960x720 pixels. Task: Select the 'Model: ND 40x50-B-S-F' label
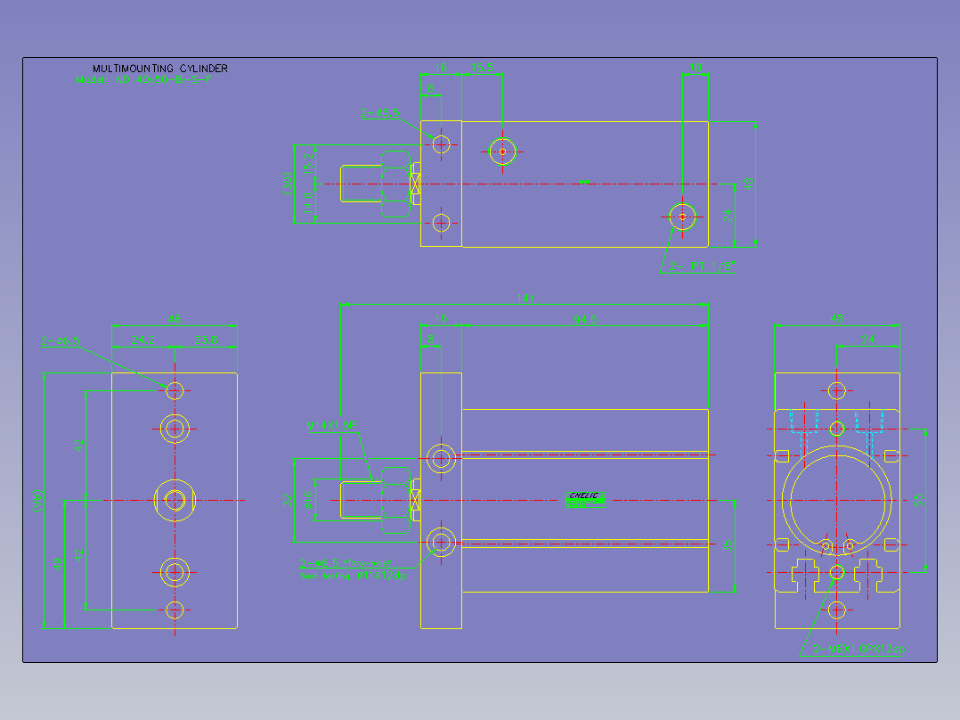click(144, 79)
